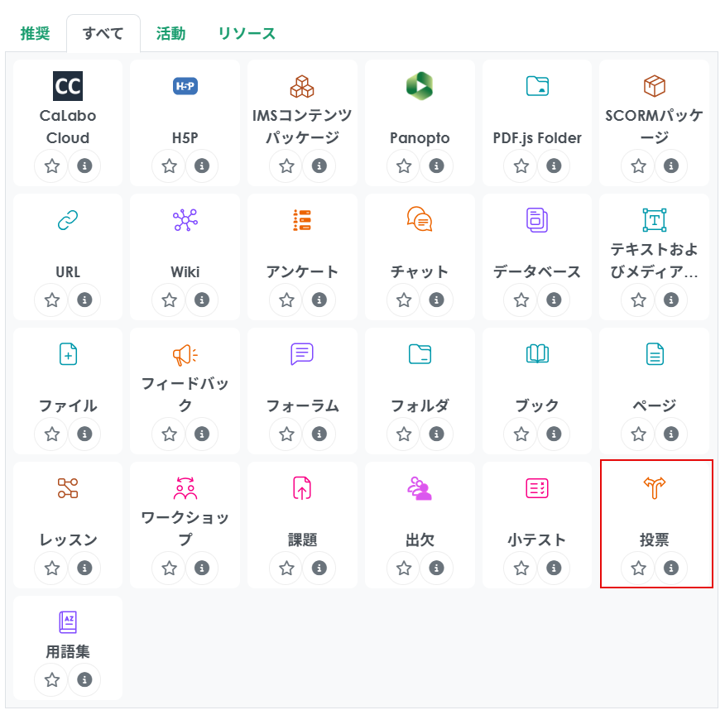Choose the 小テスト quiz icon
The height and width of the screenshot is (710, 725).
tap(537, 488)
